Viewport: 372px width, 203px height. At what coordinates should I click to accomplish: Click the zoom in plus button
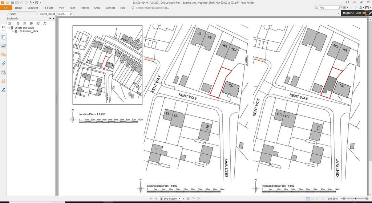click(367, 199)
